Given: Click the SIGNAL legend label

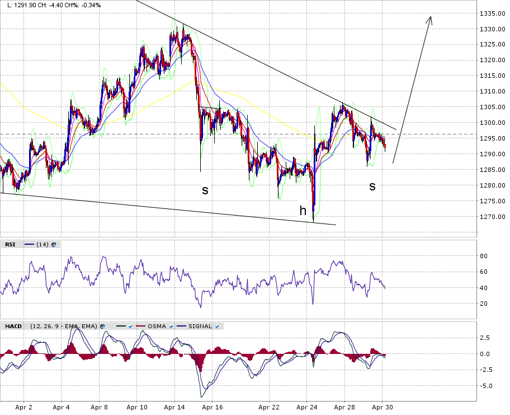Looking at the screenshot, I should click(x=200, y=327).
